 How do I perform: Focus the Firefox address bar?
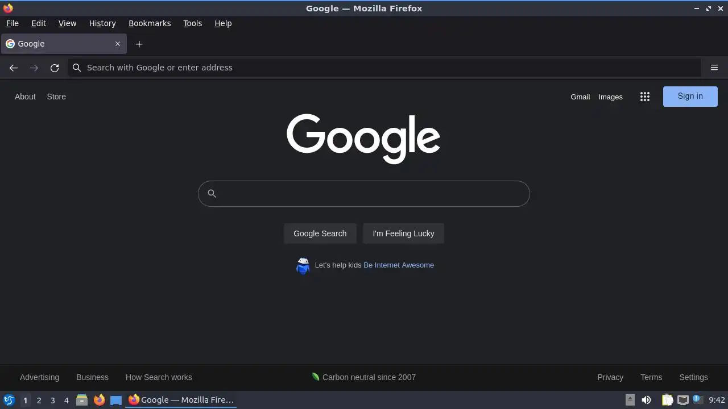(x=384, y=68)
